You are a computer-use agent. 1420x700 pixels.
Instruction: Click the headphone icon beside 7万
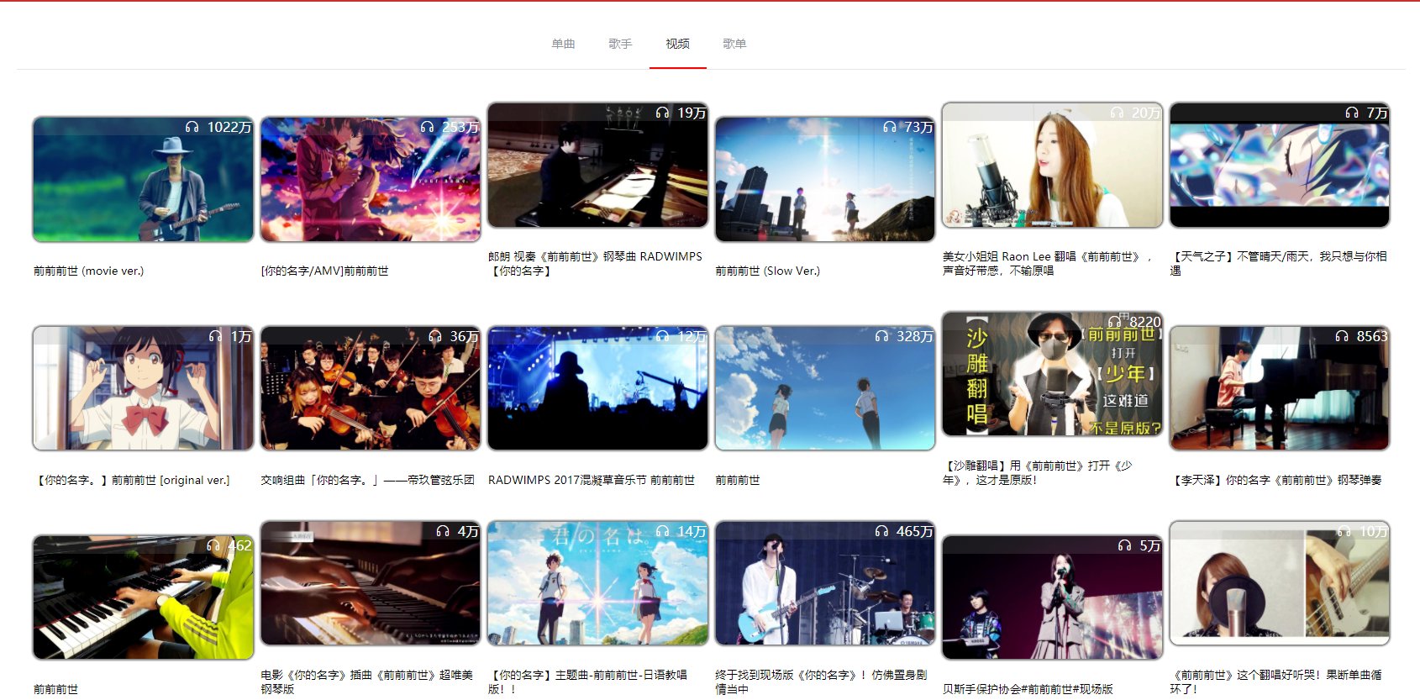click(1352, 113)
